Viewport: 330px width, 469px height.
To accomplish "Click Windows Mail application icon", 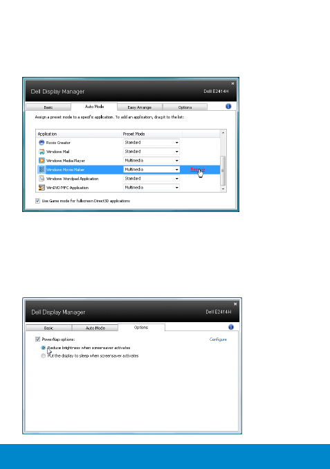I will point(42,152).
